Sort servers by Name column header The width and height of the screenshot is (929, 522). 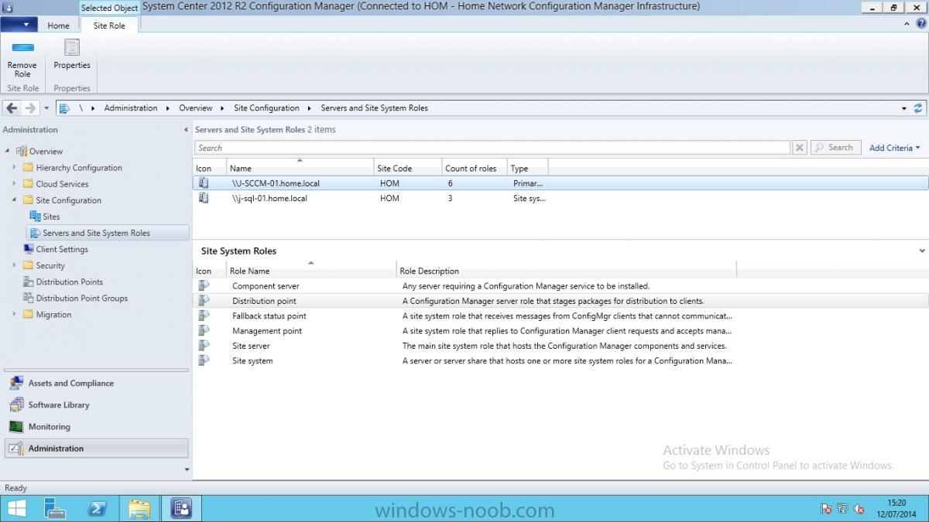click(x=300, y=168)
